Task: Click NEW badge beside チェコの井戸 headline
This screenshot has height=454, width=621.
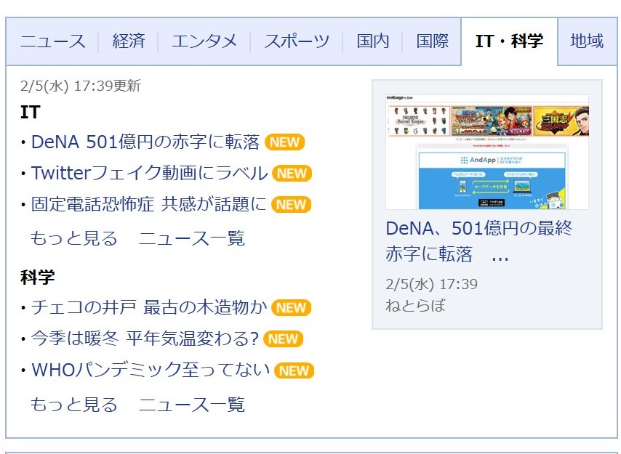Action: click(x=291, y=308)
